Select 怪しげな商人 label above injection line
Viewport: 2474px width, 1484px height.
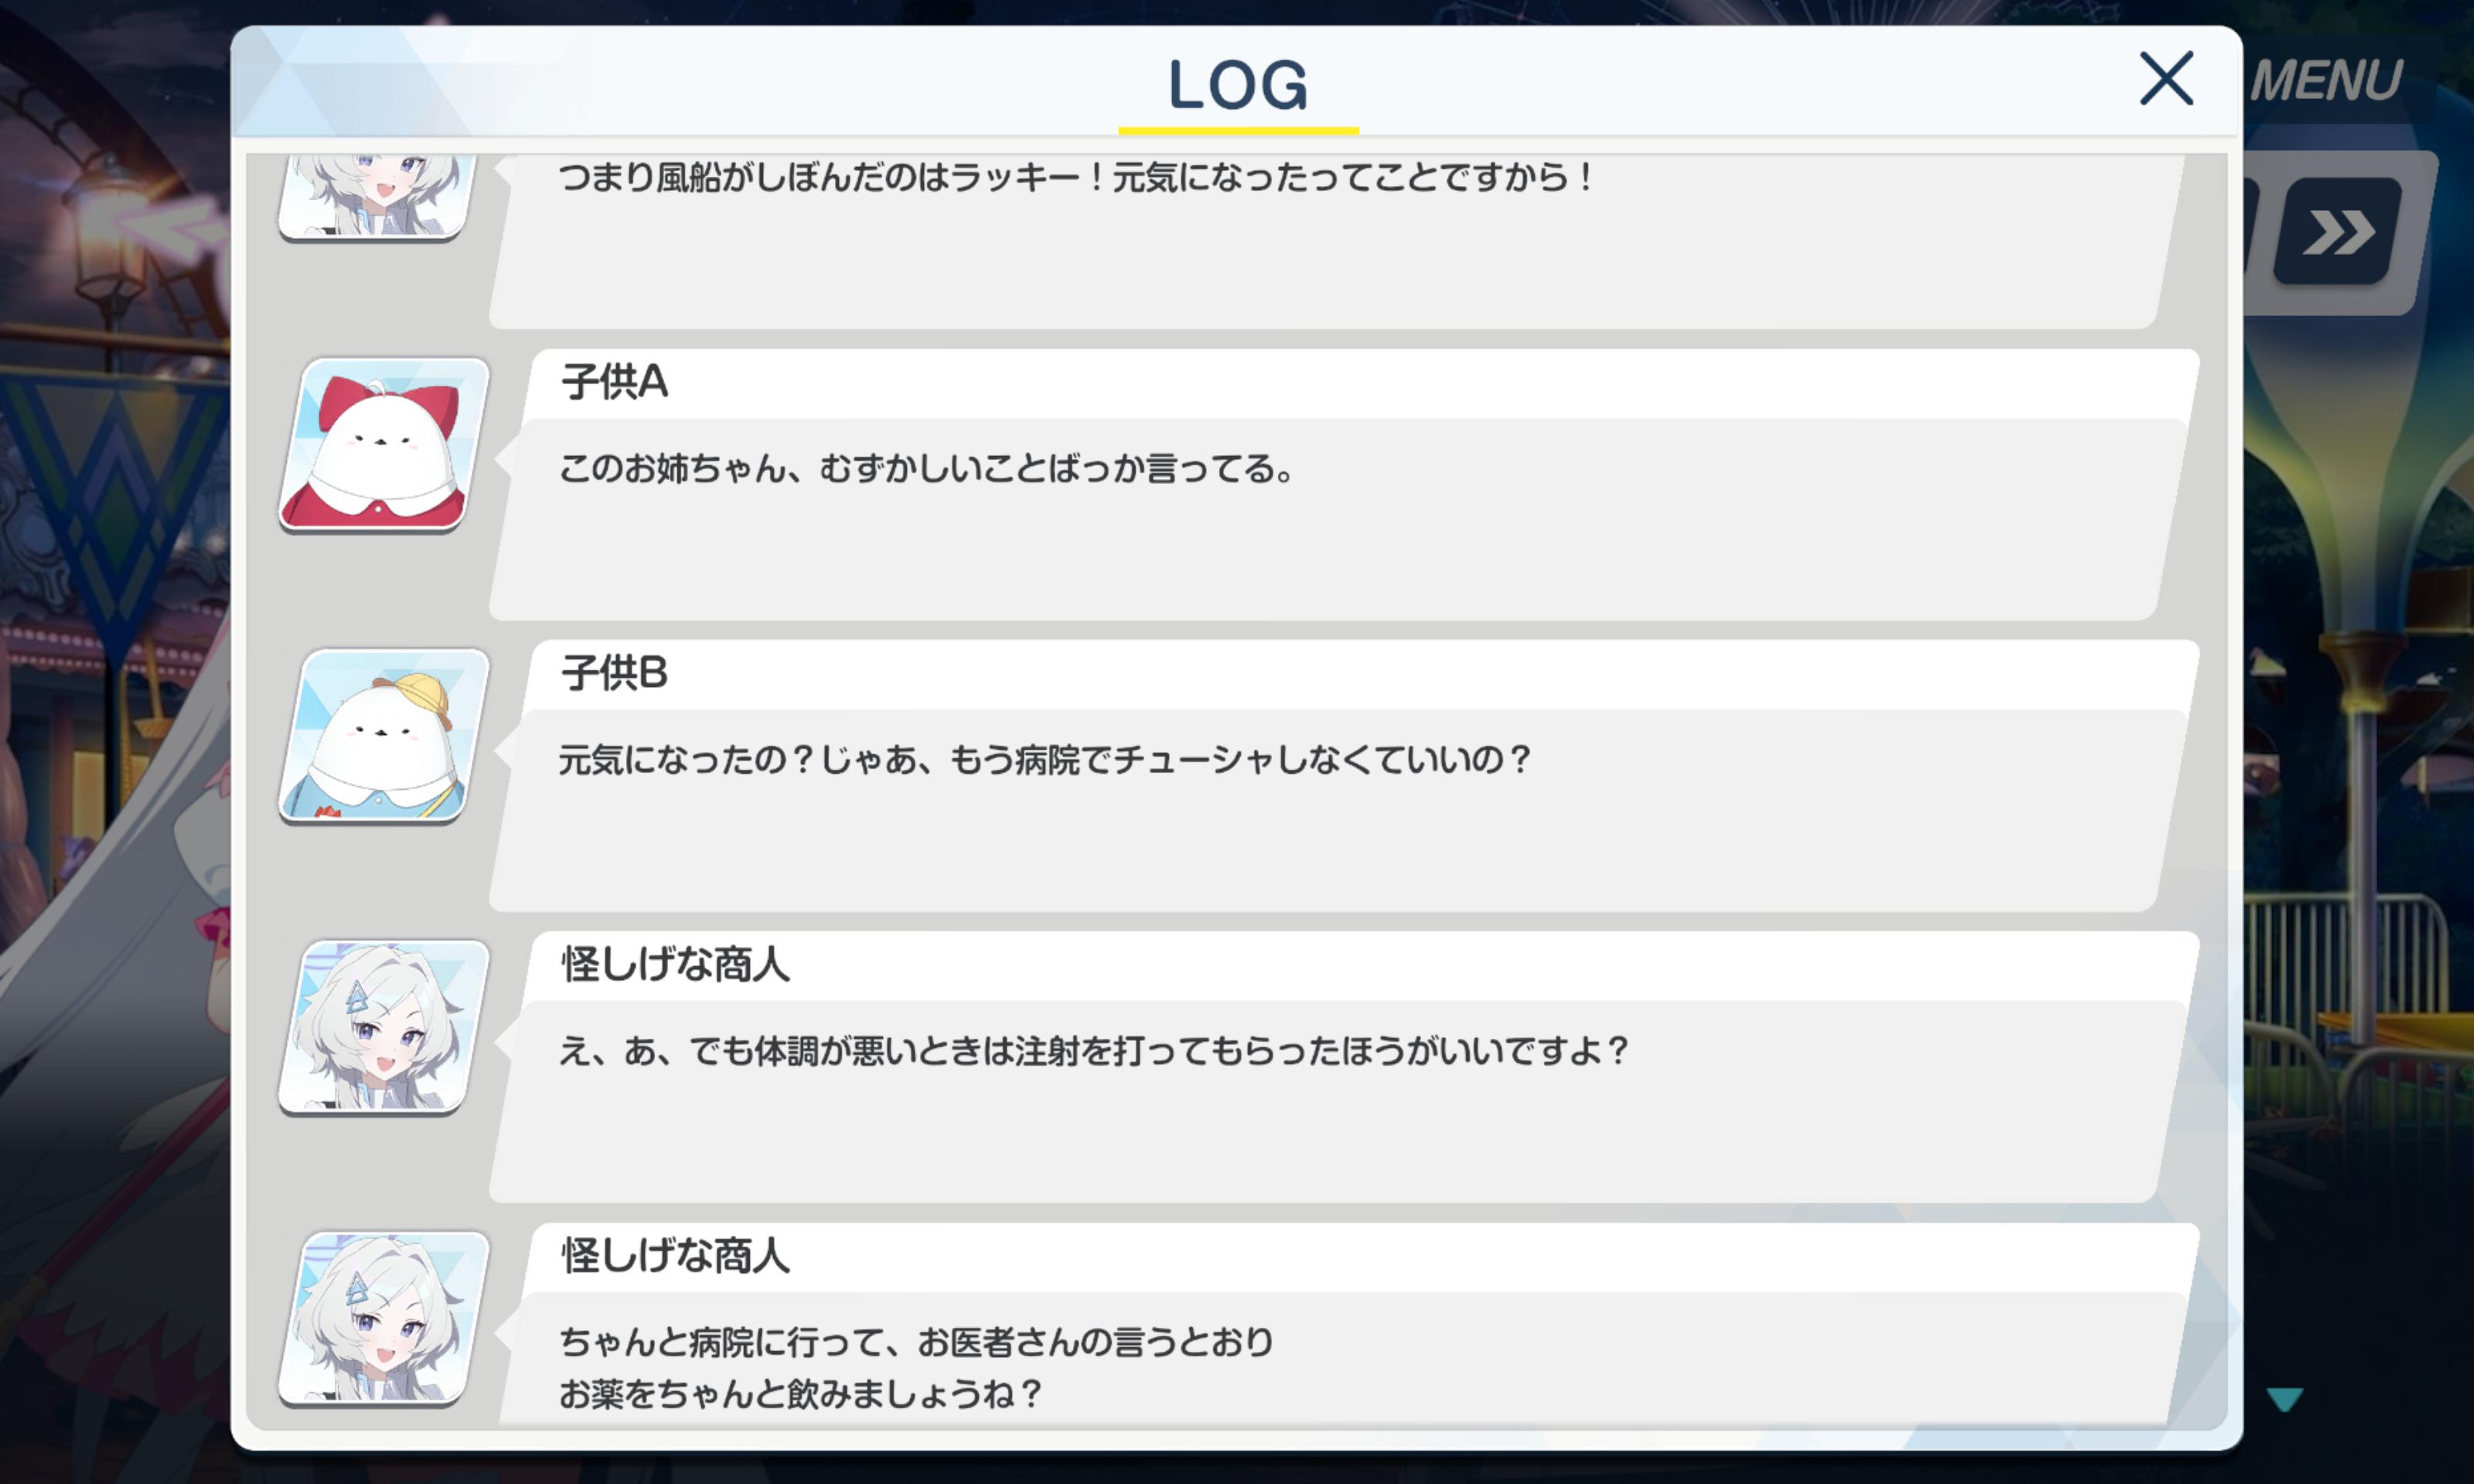(675, 964)
